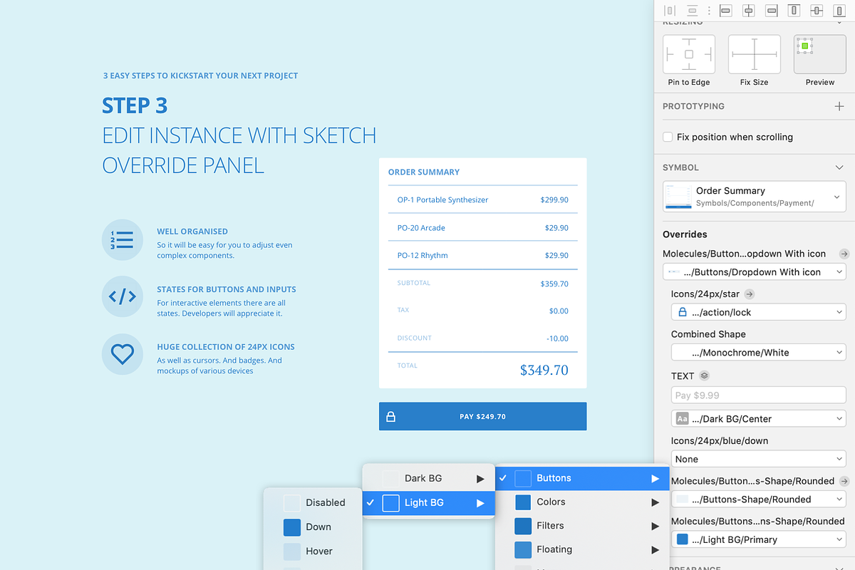Image resolution: width=855 pixels, height=570 pixels.
Task: Click the list icon beside Well Organised
Action: tap(123, 240)
